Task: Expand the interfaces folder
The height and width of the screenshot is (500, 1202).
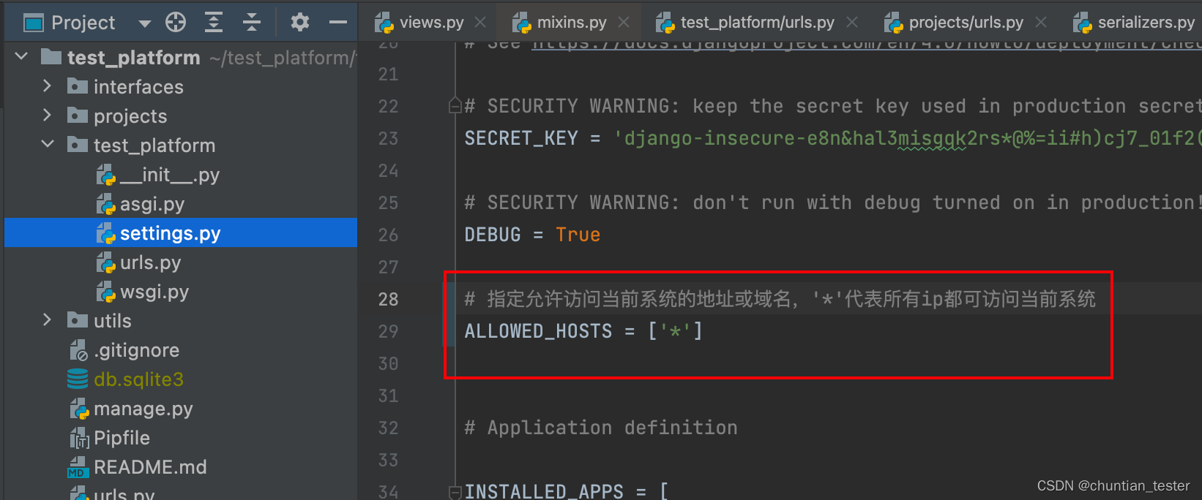Action: click(47, 86)
